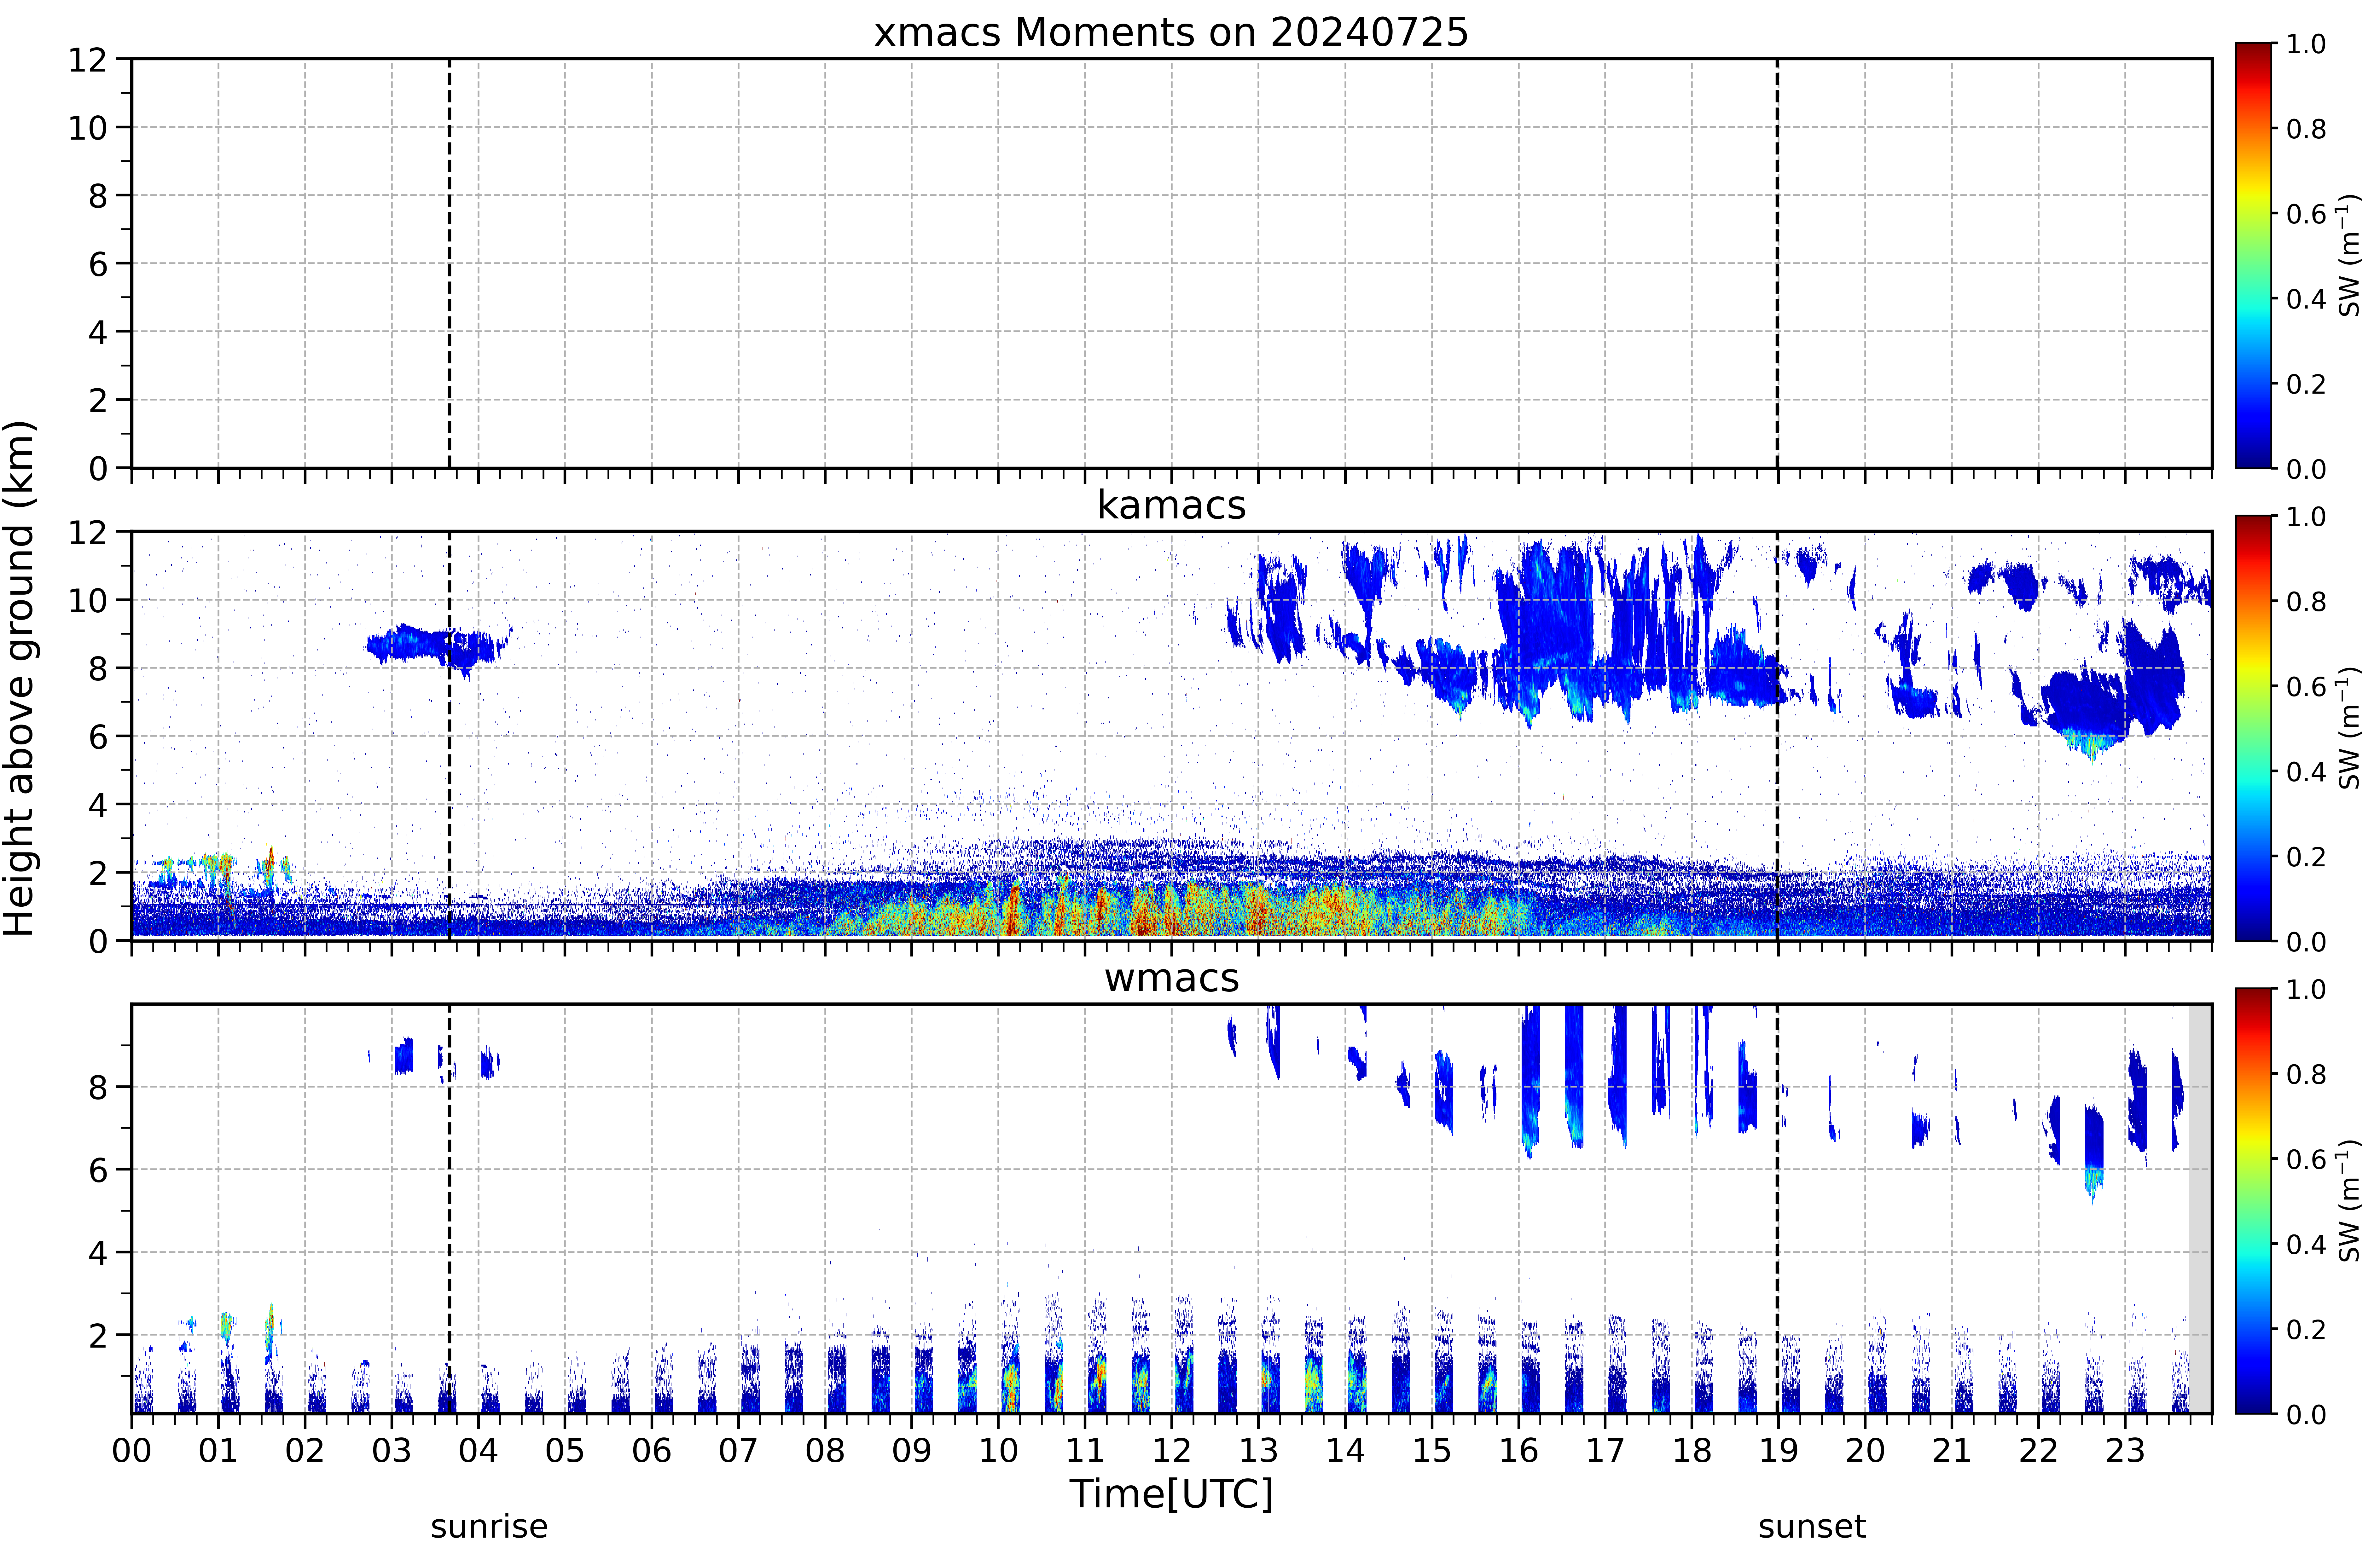Select the sunset dashed line in the kamacs panel

point(1777,736)
